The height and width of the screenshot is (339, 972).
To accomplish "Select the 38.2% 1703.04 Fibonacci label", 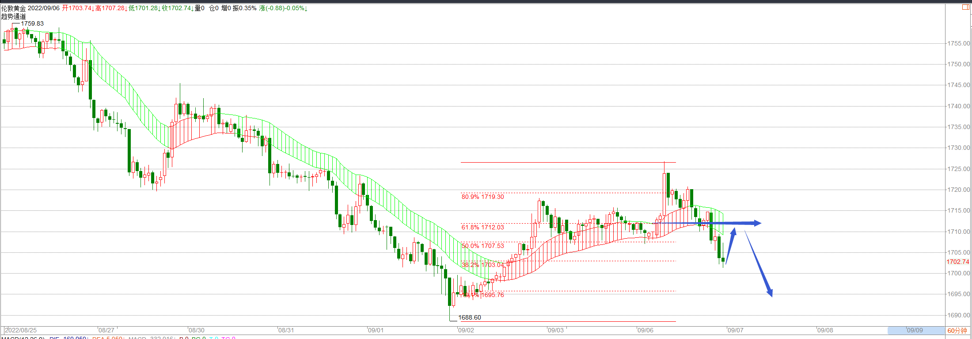I will point(482,265).
